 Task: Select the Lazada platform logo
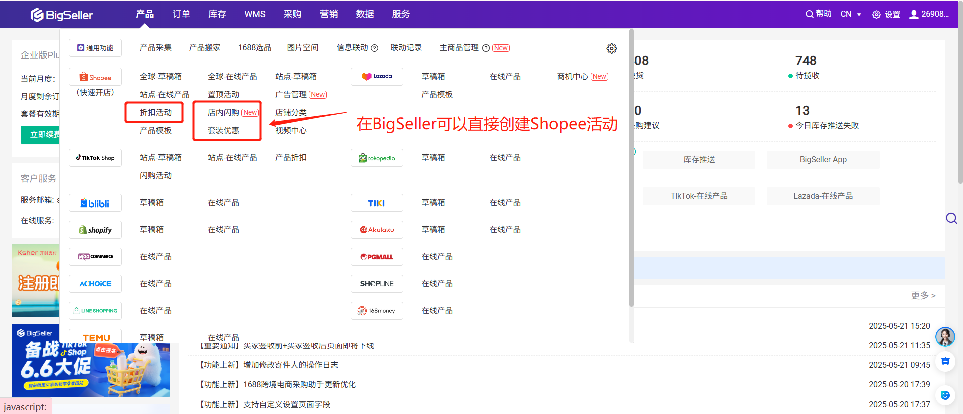click(377, 77)
